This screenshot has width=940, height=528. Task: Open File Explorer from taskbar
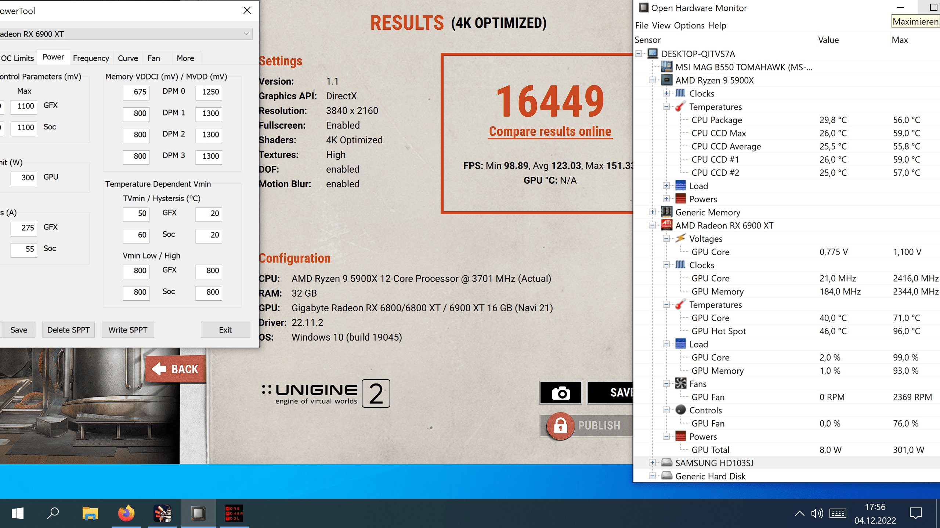coord(90,513)
